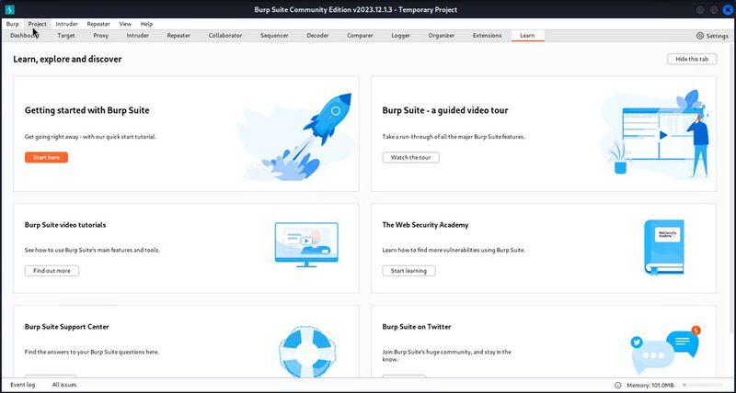Click the 'Getting started with Burp Suite' heading
Screen dimensions: 736x393
(86, 110)
